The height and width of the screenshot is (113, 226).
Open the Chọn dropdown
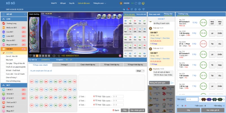(x=140, y=71)
